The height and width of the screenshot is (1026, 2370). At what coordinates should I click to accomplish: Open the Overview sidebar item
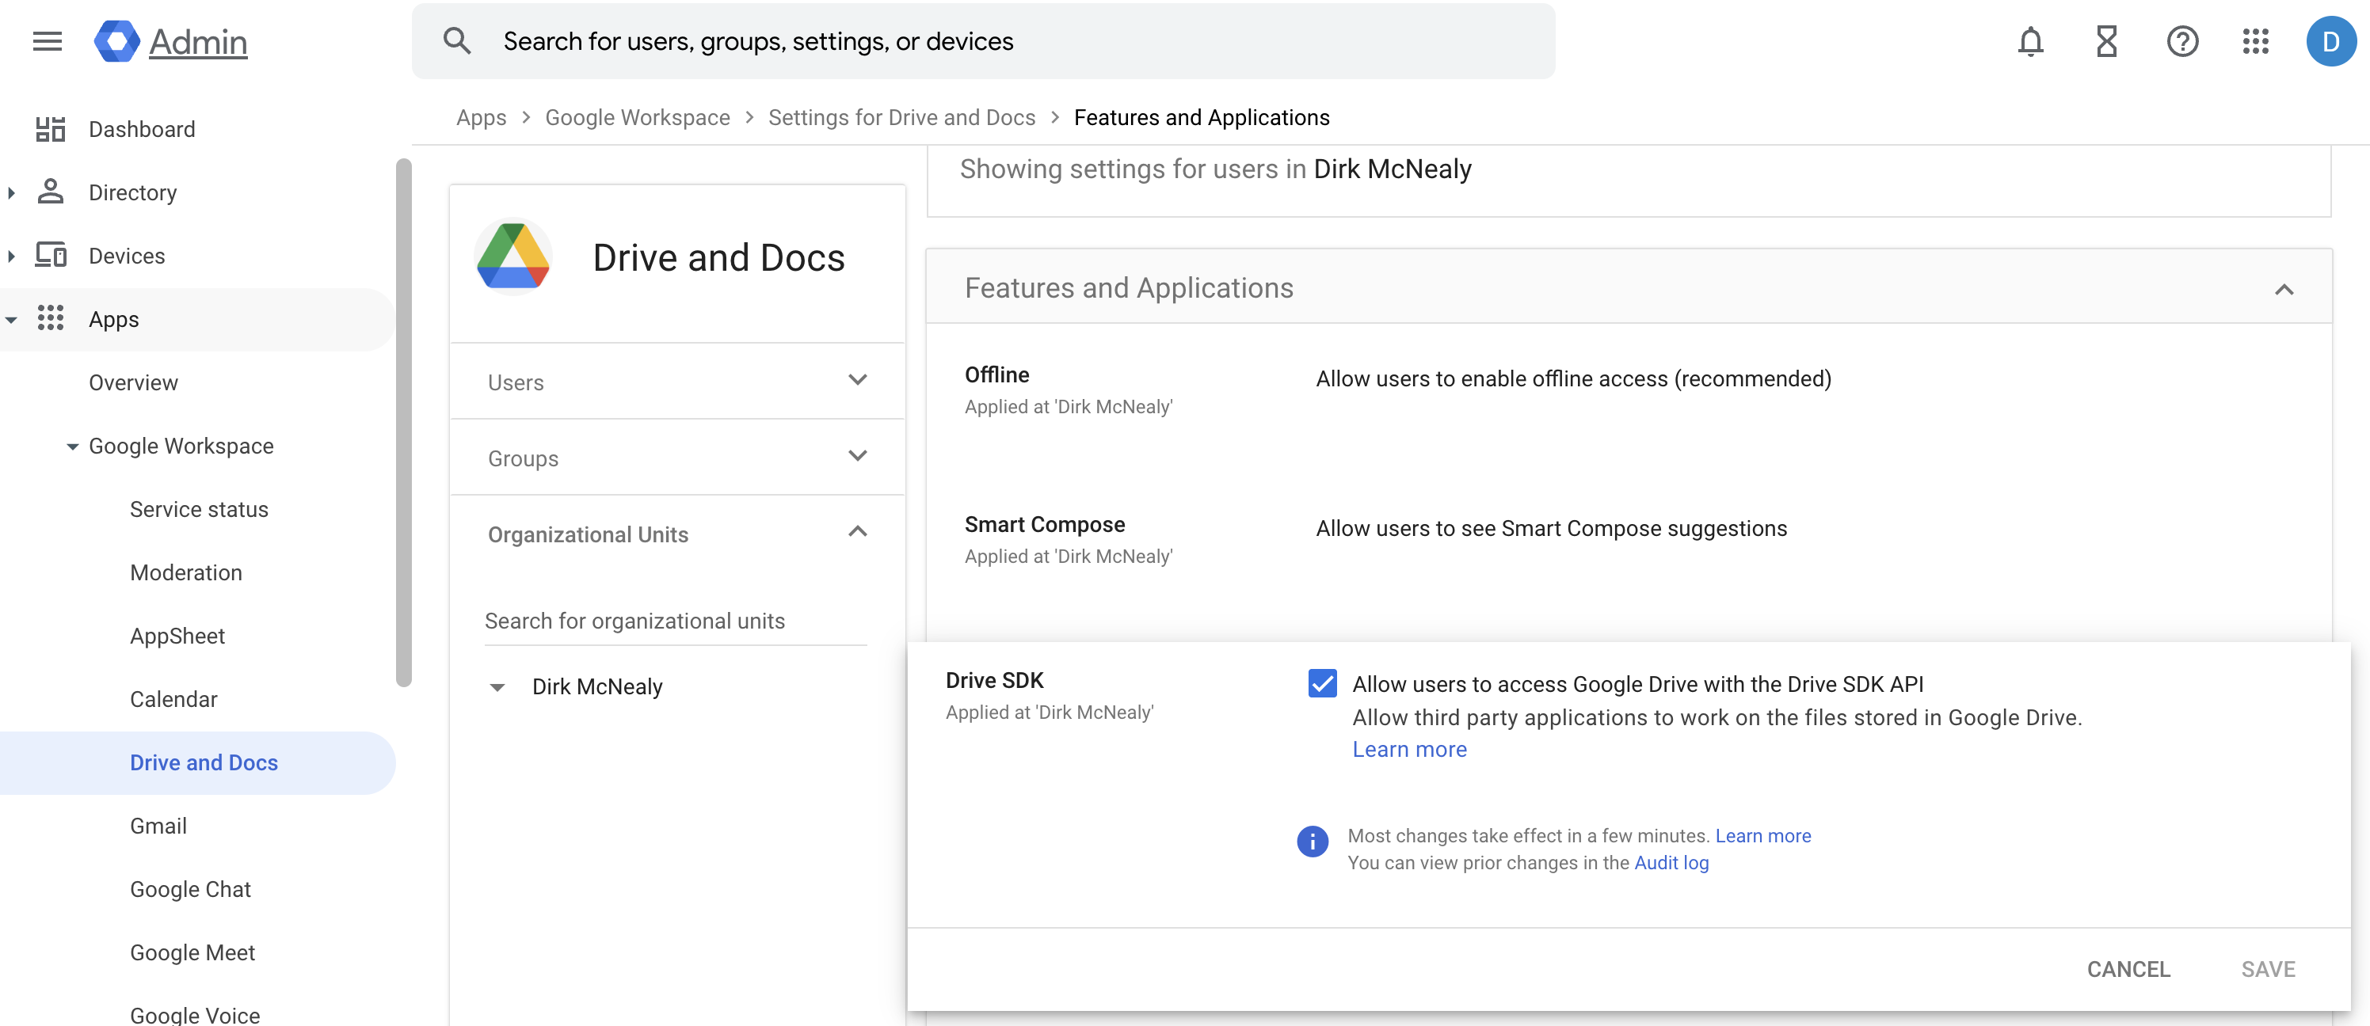point(133,382)
